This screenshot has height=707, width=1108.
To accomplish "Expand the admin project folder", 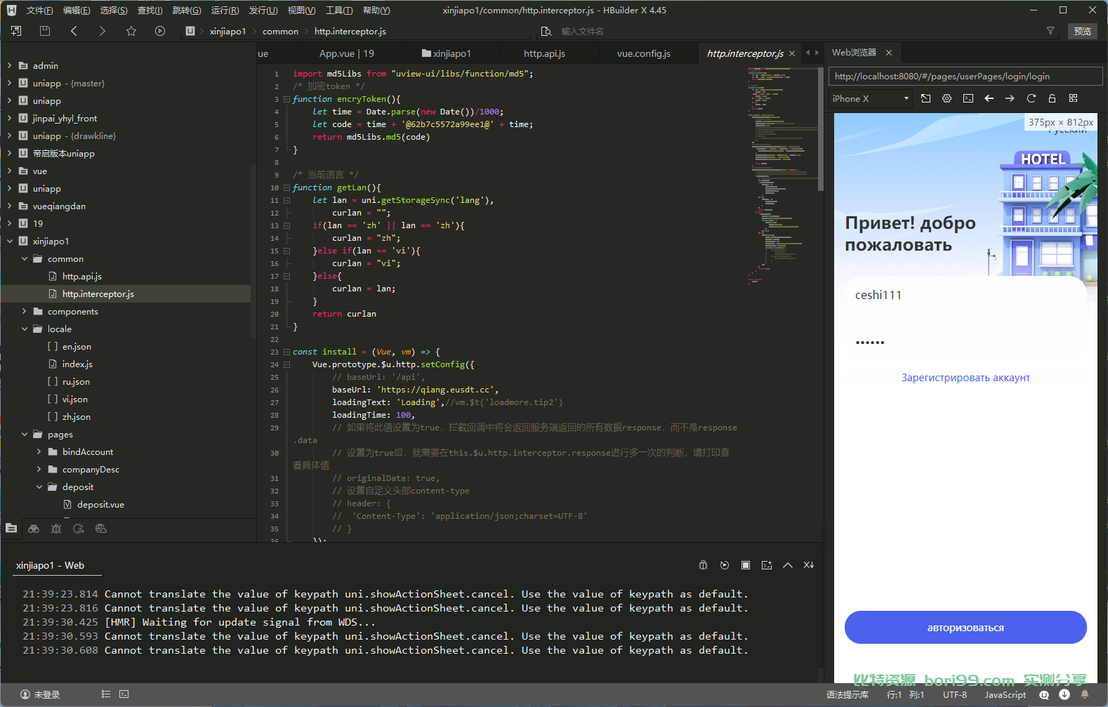I will coord(9,65).
